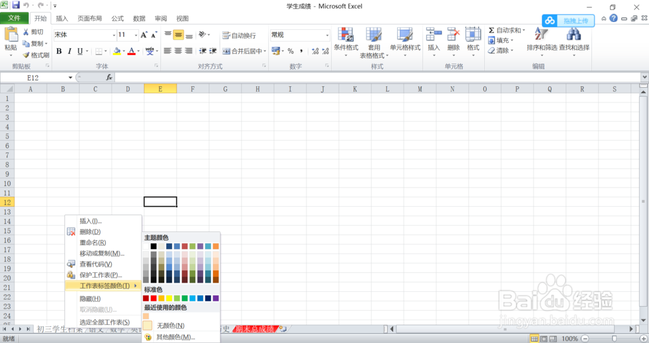Image resolution: width=649 pixels, height=343 pixels.
Task: Click decrease indent icon
Action: pyautogui.click(x=202, y=51)
